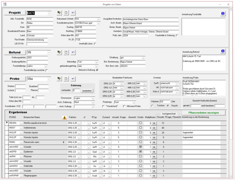Click the Publ.Jahr field
This screenshot has width=235, height=180.
coord(135,36)
